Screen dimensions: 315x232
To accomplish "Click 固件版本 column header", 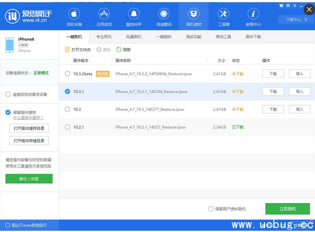I will [81, 60].
